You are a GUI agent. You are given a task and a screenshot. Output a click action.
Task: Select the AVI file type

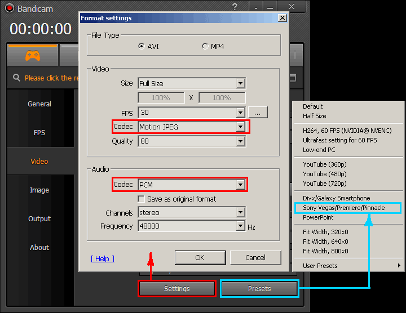click(x=142, y=46)
